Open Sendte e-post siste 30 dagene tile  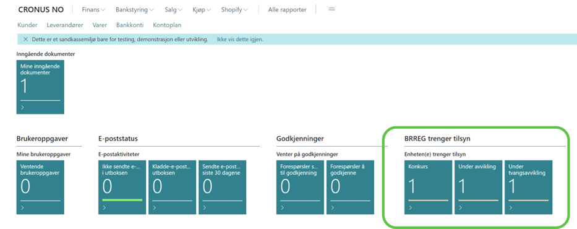222,187
